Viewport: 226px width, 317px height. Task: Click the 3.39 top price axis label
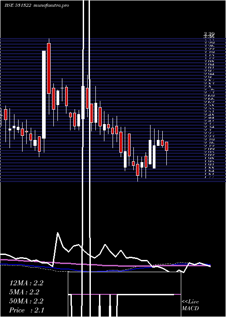pos(209,34)
